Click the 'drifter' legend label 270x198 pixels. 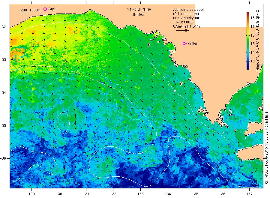click(193, 43)
